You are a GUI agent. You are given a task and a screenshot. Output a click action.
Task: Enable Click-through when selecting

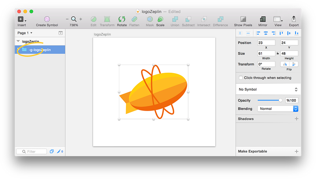tap(241, 78)
